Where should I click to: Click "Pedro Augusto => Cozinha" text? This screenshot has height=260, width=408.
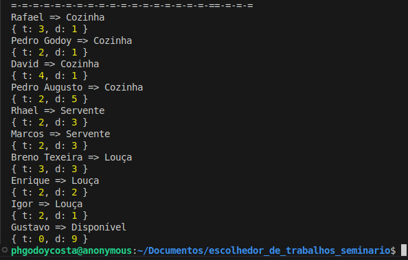click(77, 87)
